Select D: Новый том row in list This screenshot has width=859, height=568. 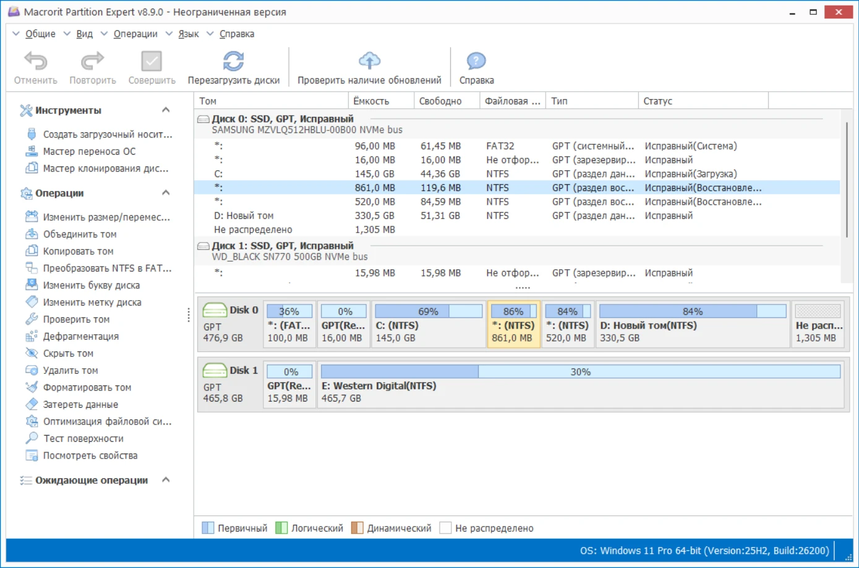pos(244,216)
